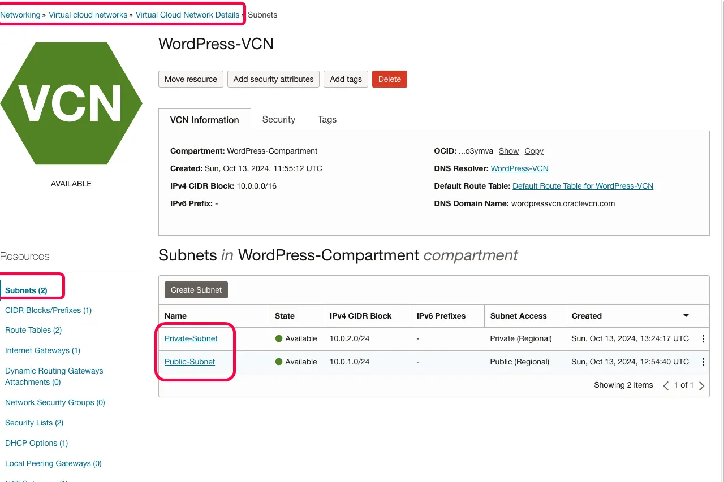Select DHCP Options (1) resource
Image resolution: width=724 pixels, height=482 pixels.
pos(36,443)
